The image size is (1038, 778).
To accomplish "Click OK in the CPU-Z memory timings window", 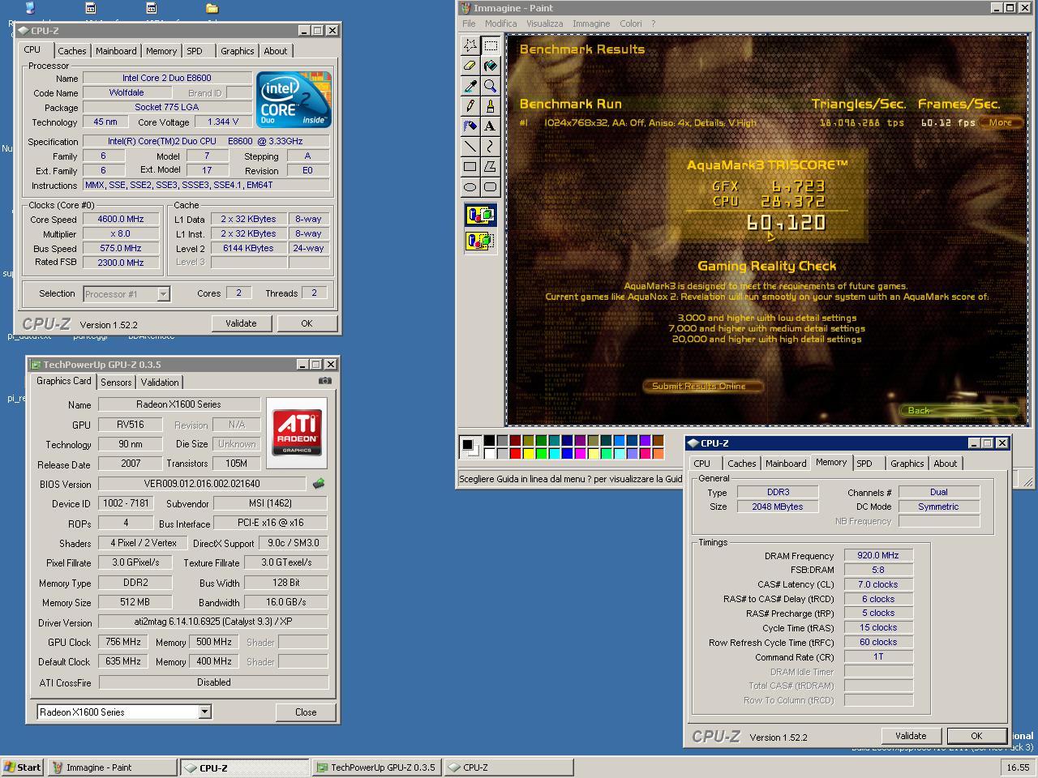I will [976, 736].
